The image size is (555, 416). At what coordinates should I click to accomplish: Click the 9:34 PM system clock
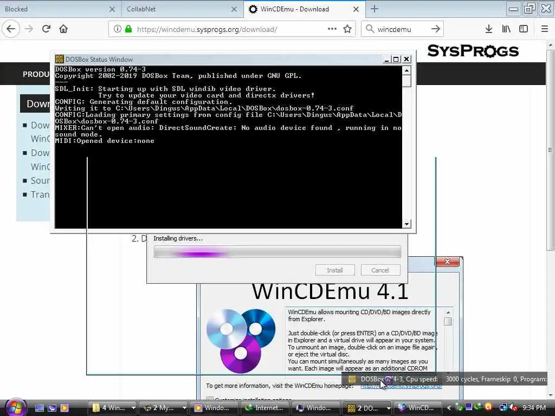click(534, 408)
